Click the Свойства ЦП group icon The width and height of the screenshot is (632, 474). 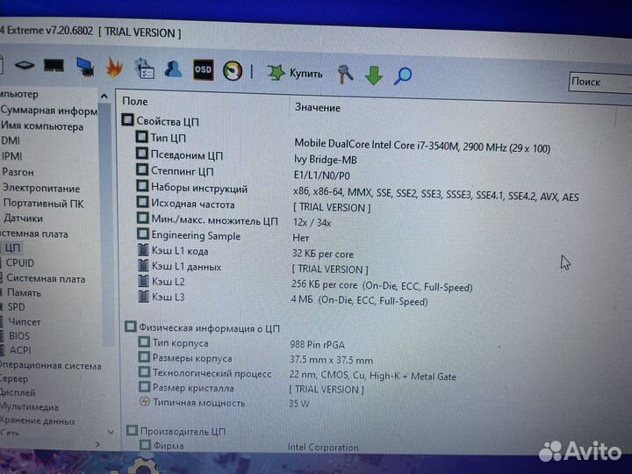tap(127, 119)
